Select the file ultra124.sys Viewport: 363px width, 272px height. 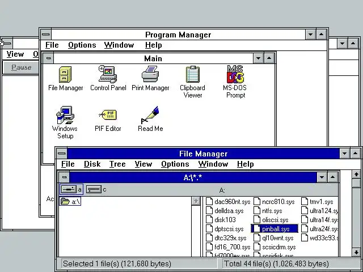320,211
